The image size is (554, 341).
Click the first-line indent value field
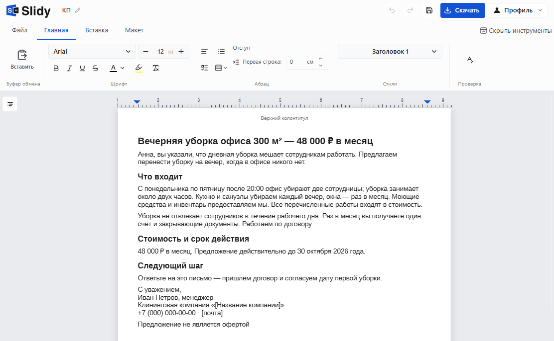(x=295, y=62)
